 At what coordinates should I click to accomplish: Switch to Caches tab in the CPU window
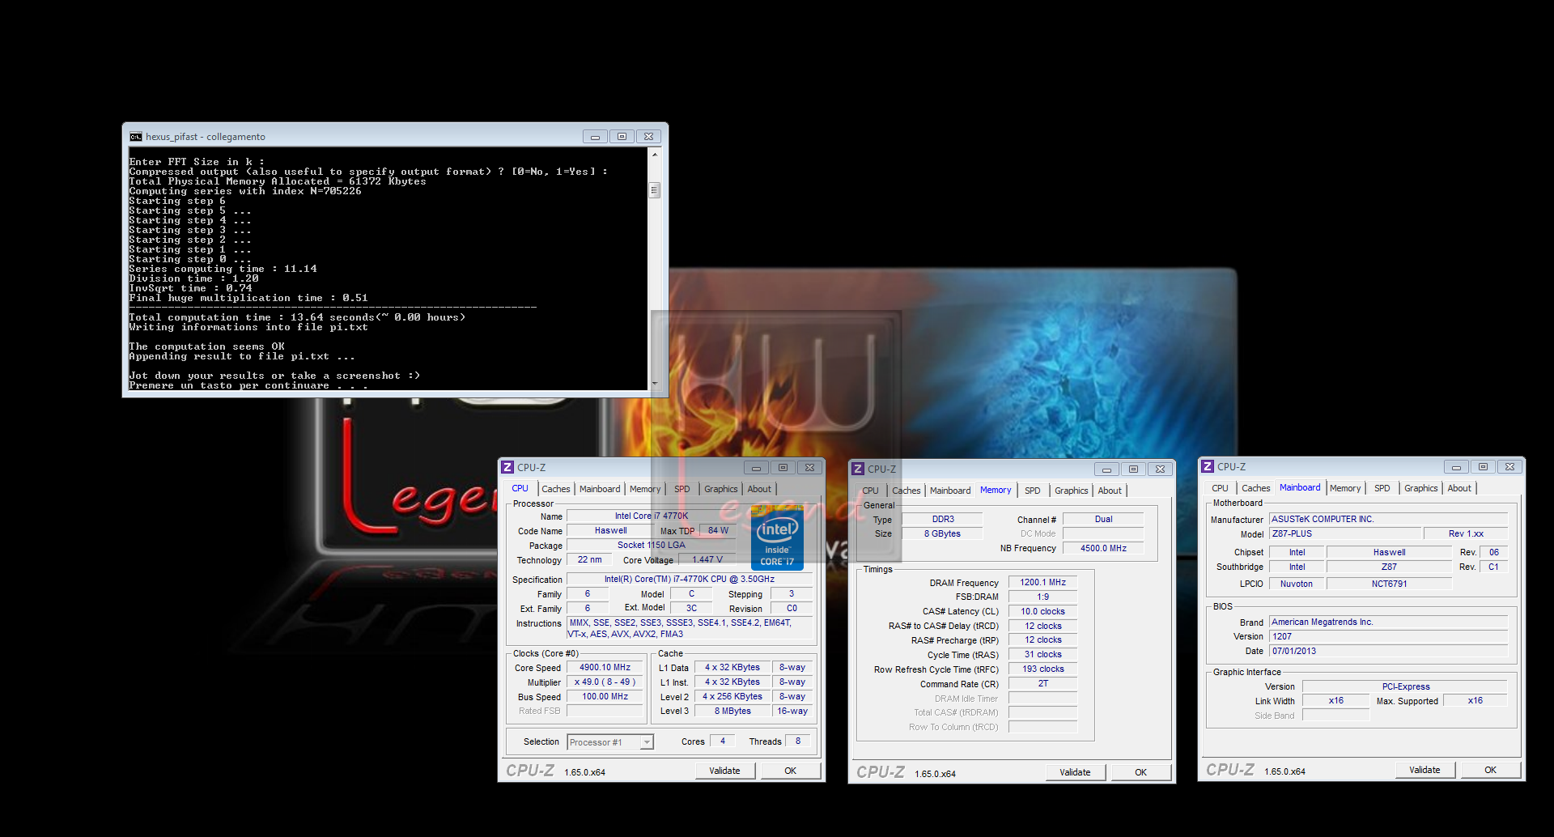pyautogui.click(x=556, y=489)
